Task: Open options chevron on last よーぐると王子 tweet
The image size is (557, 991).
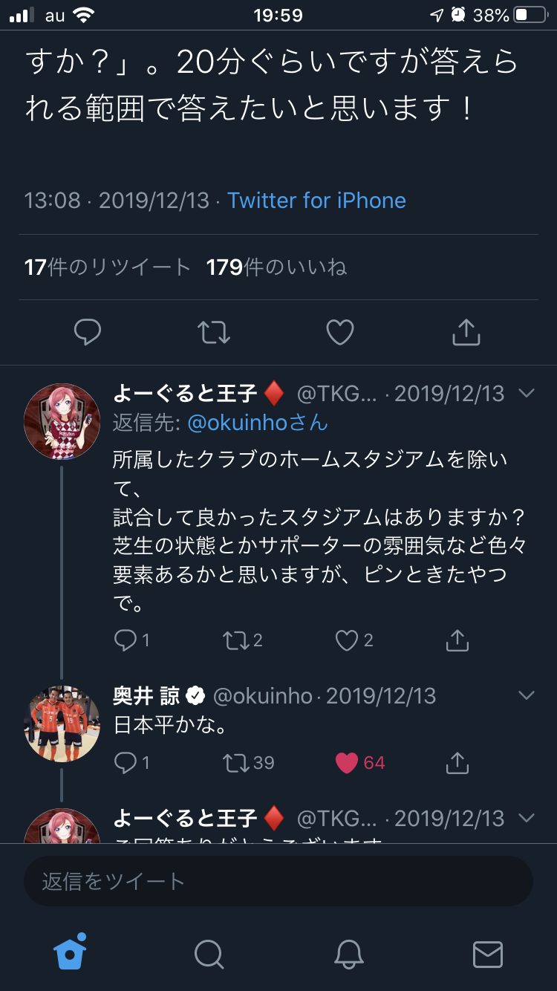Action: coord(526,818)
